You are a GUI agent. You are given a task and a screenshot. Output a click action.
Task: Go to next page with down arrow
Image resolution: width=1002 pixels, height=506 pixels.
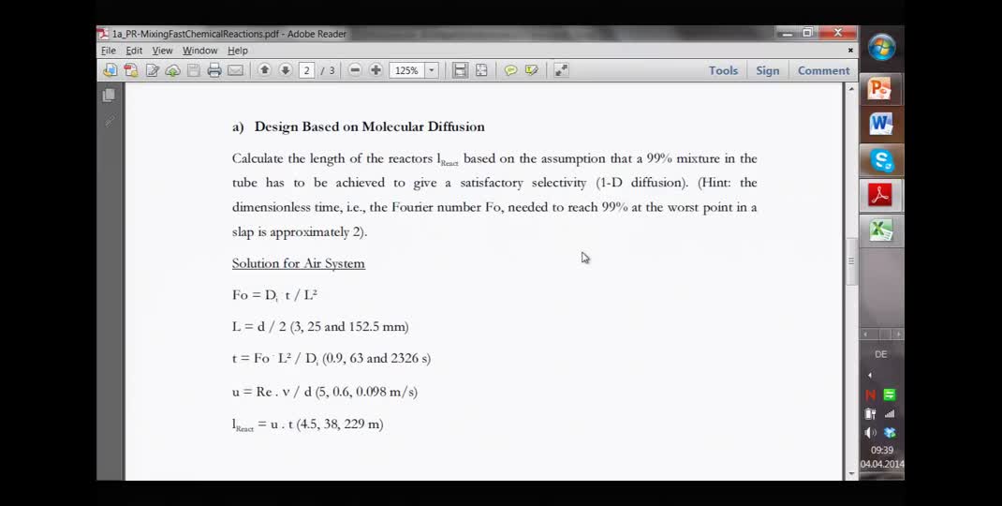pyautogui.click(x=286, y=70)
